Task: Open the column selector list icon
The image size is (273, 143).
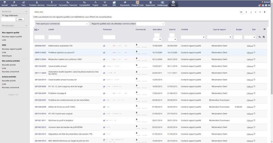Action: tap(264, 29)
